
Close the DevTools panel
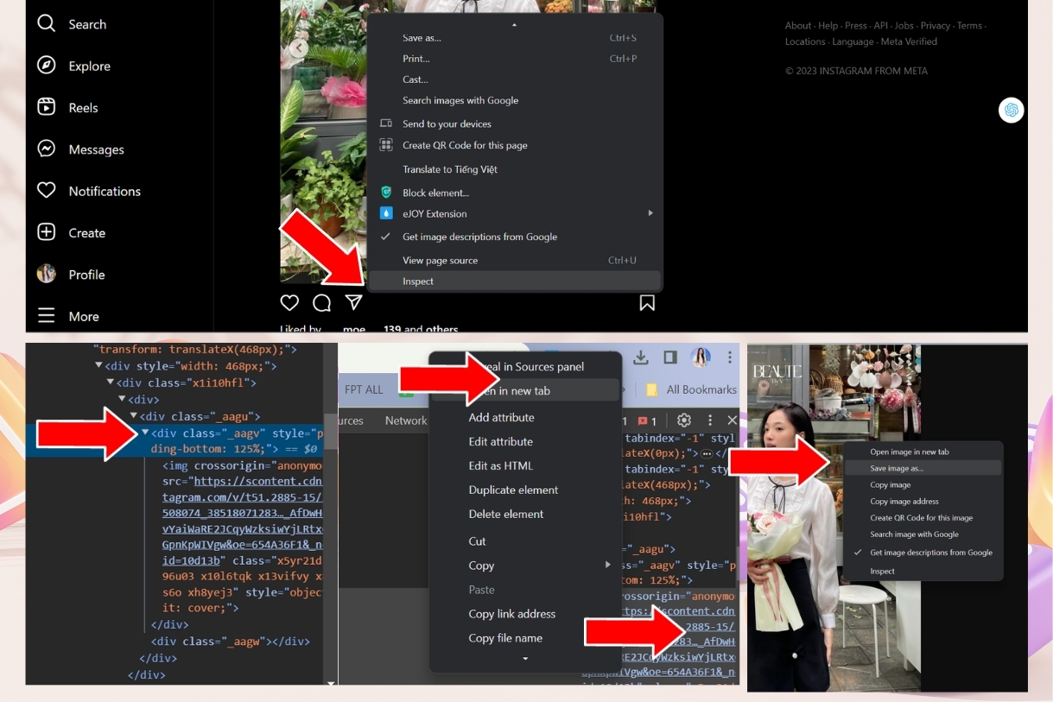point(732,421)
